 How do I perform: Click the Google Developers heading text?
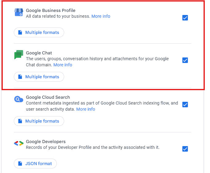point(46,142)
